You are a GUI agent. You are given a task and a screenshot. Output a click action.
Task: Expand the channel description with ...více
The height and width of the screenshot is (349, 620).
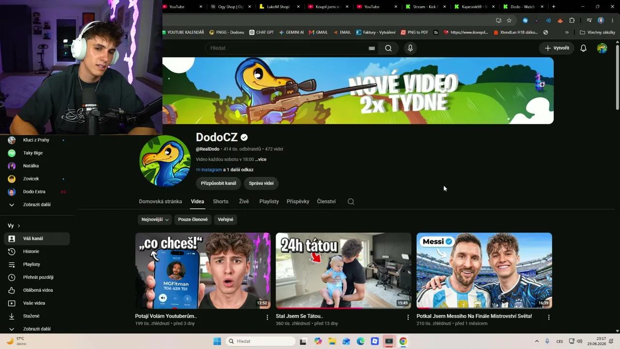tap(261, 159)
